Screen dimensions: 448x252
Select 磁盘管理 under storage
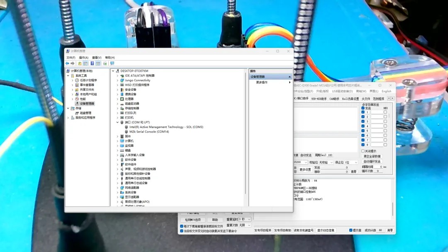[85, 113]
